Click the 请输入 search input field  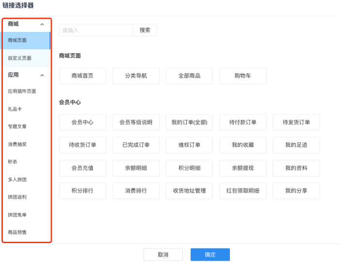pos(96,30)
